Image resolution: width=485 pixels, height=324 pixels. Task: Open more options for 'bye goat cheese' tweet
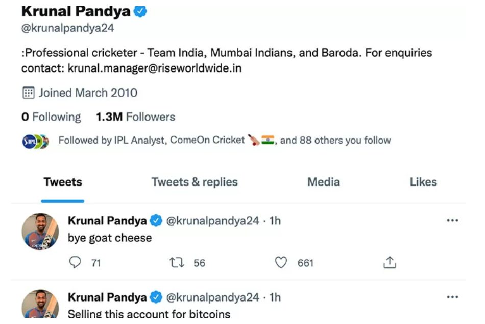(x=452, y=221)
